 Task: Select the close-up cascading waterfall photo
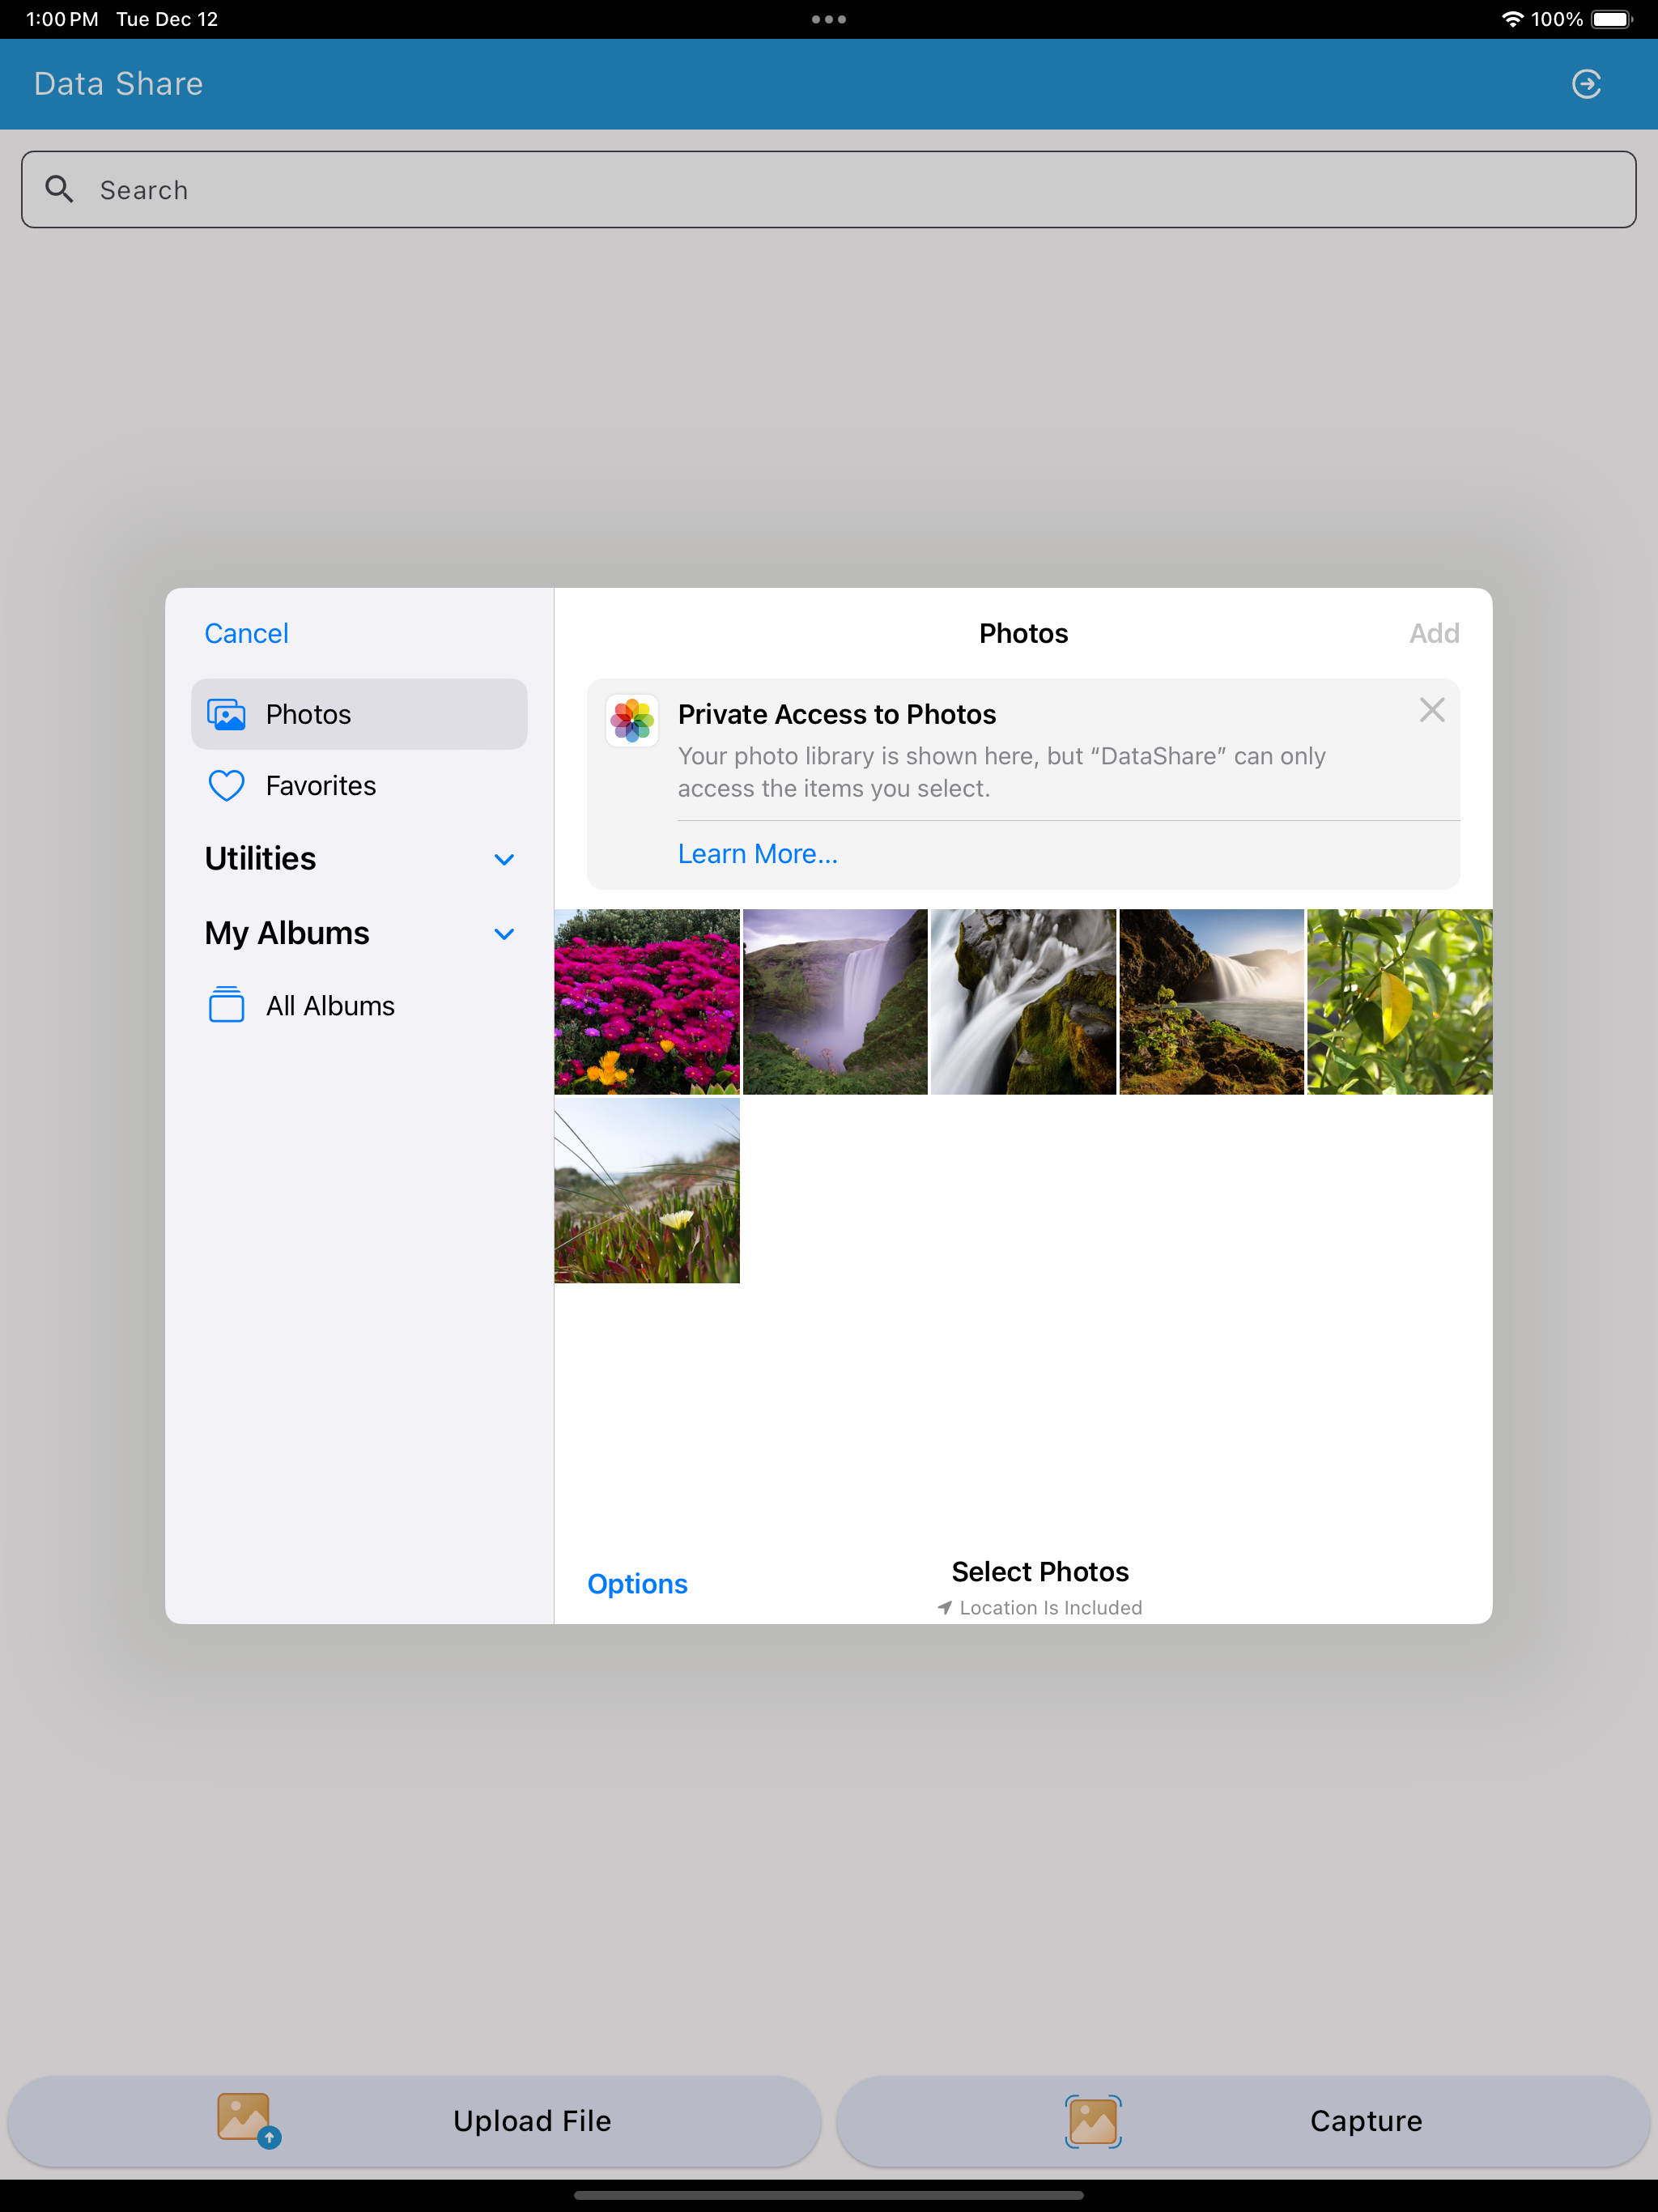pos(1023,1001)
